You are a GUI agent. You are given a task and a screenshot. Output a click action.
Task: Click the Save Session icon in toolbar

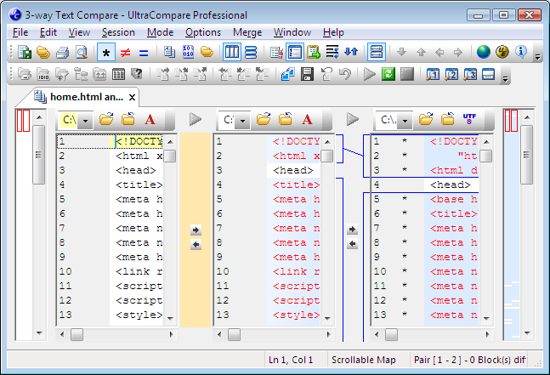pyautogui.click(x=25, y=52)
